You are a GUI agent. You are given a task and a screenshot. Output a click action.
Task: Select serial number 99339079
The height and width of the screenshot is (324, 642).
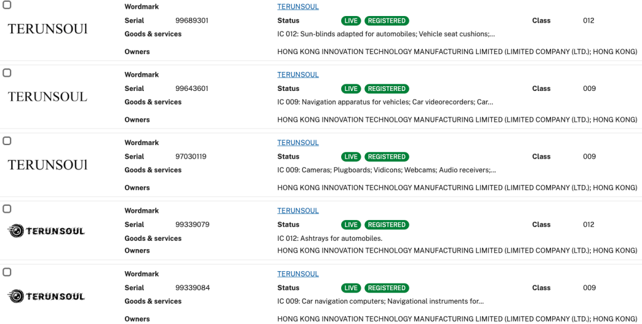pyautogui.click(x=193, y=225)
